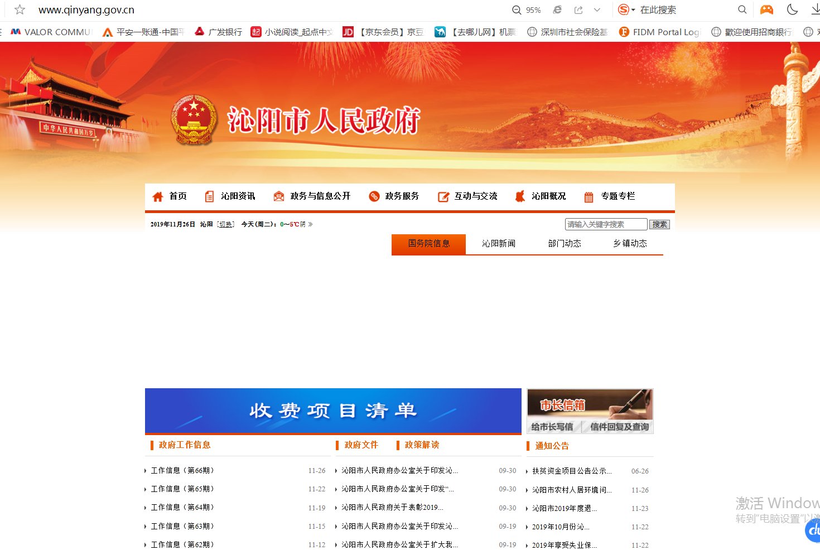The image size is (820, 550).
Task: Click the browser search magnifier icon
Action: pos(742,9)
